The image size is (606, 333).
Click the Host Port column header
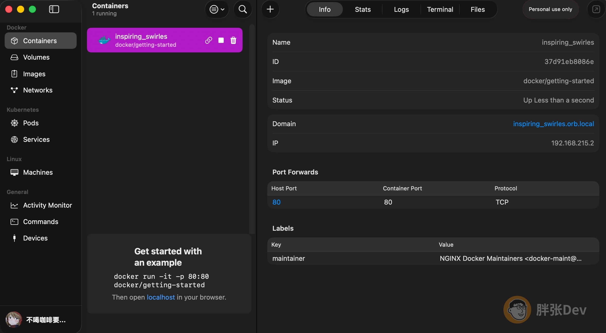[284, 188]
